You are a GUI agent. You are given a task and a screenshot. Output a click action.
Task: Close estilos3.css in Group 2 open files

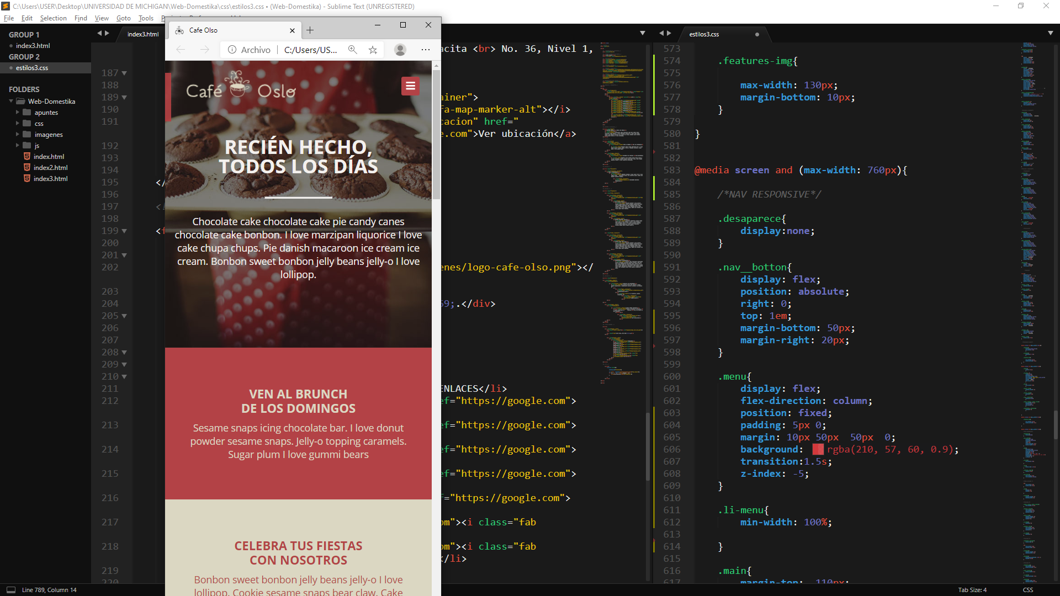11,68
